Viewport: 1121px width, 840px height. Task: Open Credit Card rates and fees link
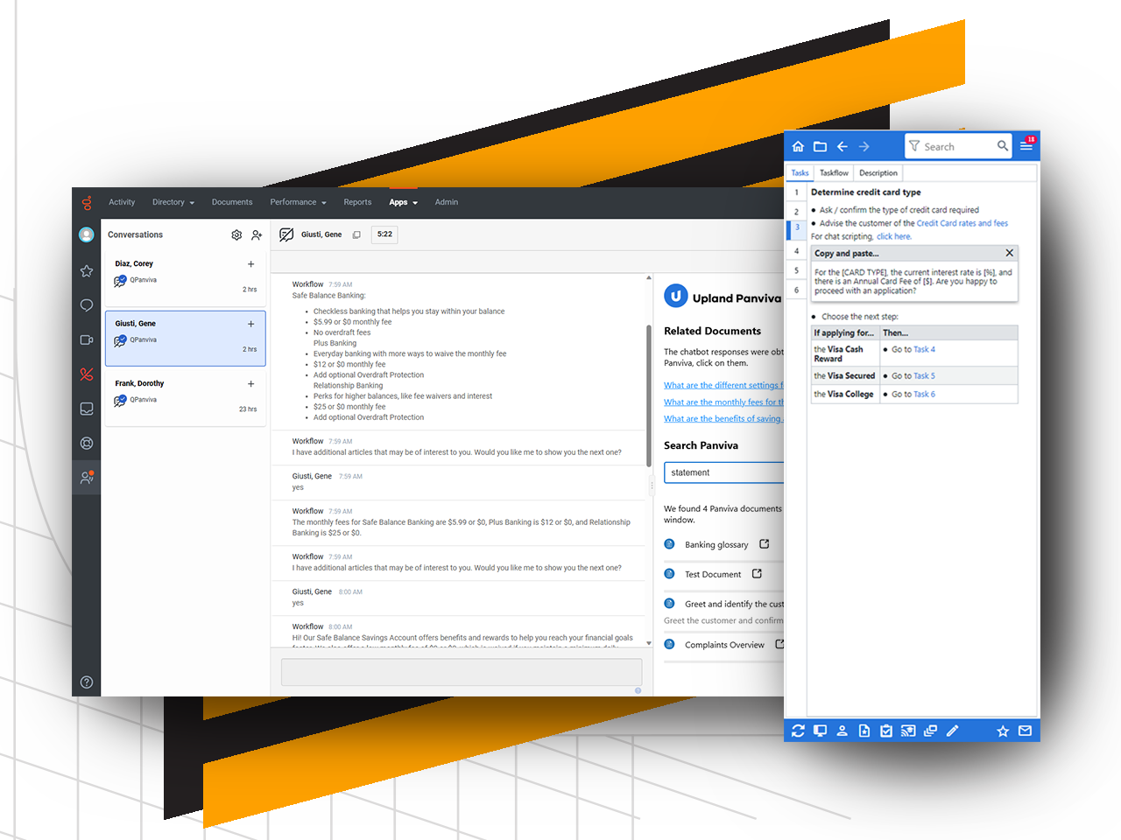(x=962, y=223)
